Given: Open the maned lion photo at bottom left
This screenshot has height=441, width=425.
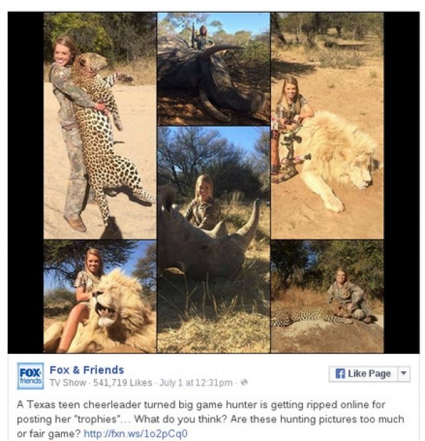Looking at the screenshot, I should (x=100, y=297).
